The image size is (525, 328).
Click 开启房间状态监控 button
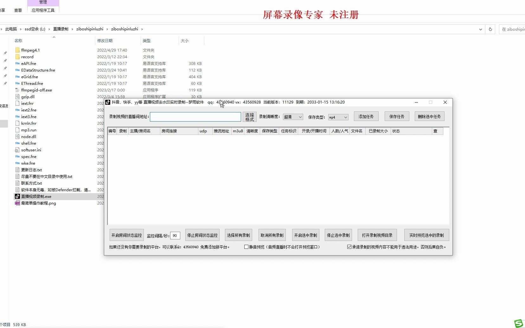tap(127, 235)
